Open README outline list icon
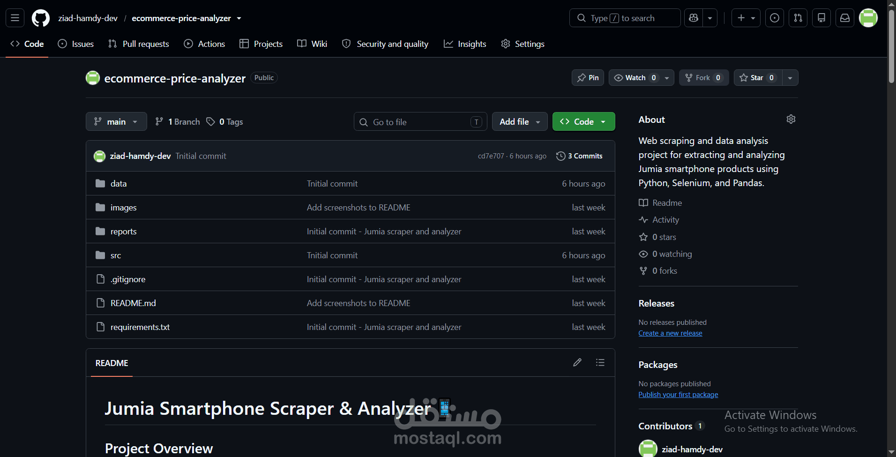The width and height of the screenshot is (896, 457). pos(600,362)
